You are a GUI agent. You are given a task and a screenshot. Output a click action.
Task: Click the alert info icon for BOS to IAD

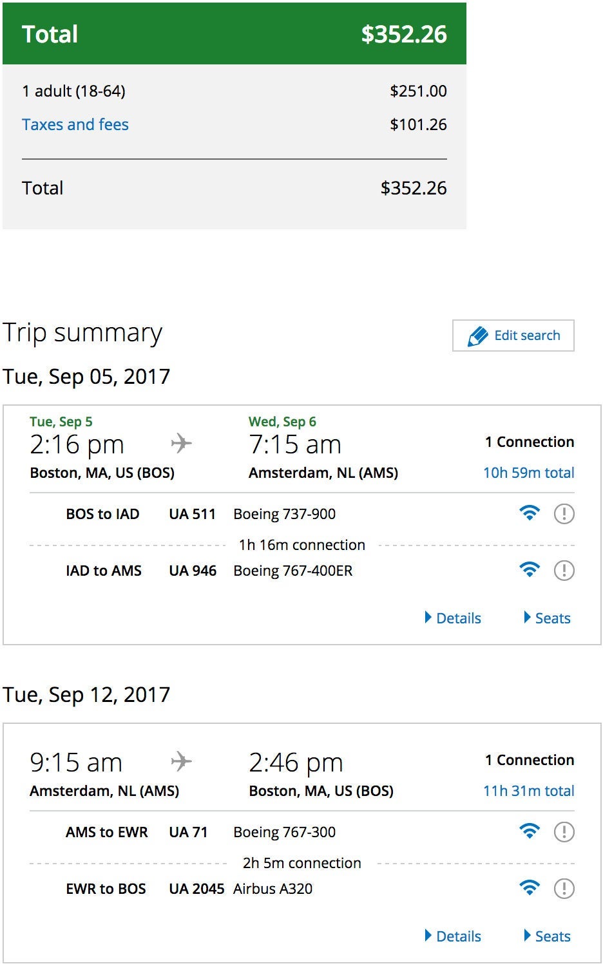(564, 514)
